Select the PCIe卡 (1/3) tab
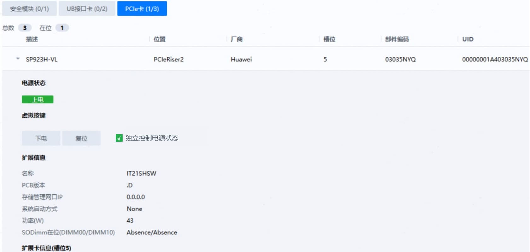 click(x=142, y=9)
